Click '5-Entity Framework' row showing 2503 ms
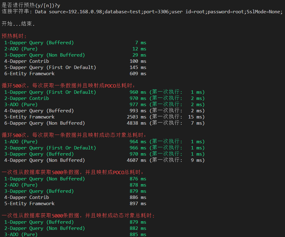The width and height of the screenshot is (285, 237). 105,117
